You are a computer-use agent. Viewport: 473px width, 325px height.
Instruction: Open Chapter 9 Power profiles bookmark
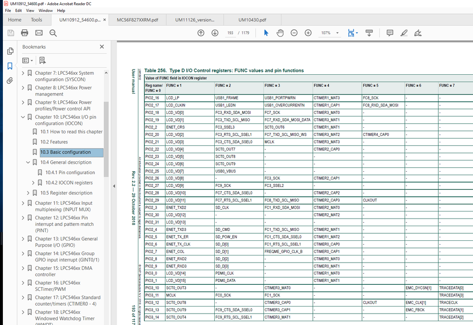coord(64,105)
